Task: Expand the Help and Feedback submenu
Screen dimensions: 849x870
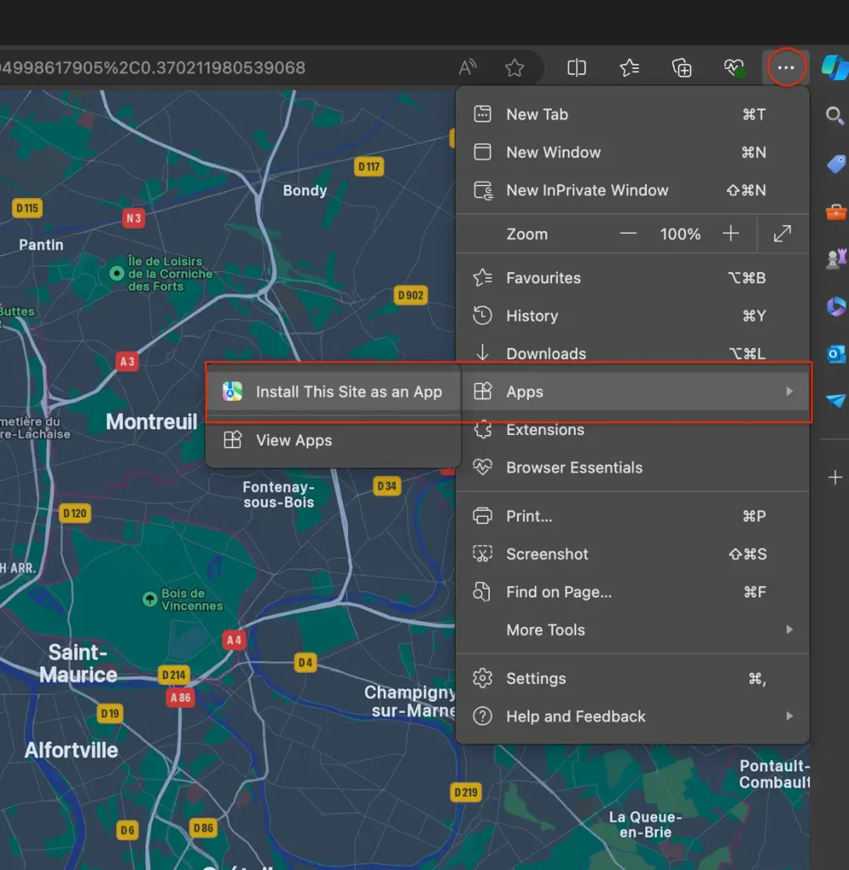Action: pos(790,716)
